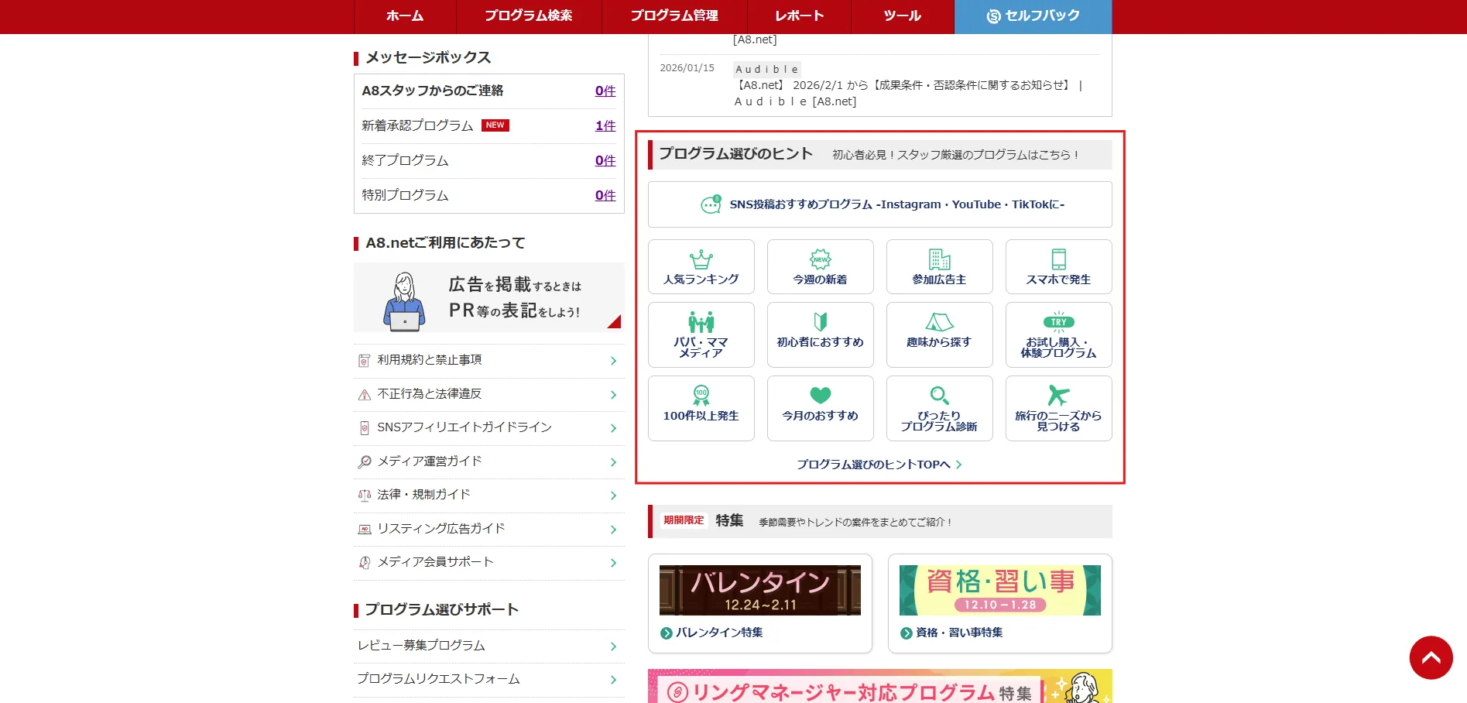Follow プログラム選びのヒントTOPへ link
1467x703 pixels.
pyautogui.click(x=879, y=465)
